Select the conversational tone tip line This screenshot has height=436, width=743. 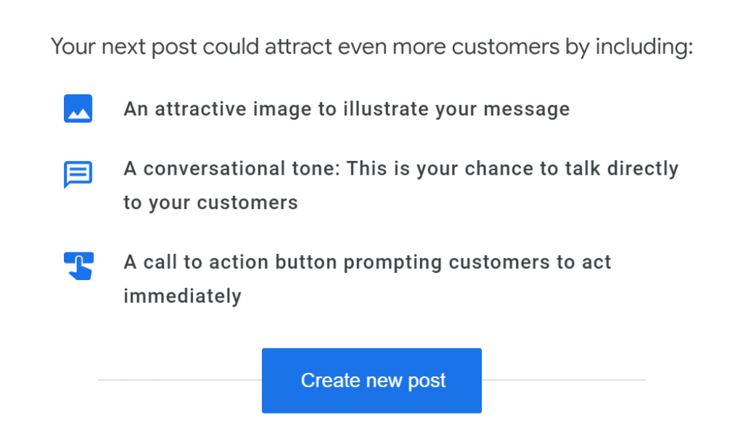(401, 168)
